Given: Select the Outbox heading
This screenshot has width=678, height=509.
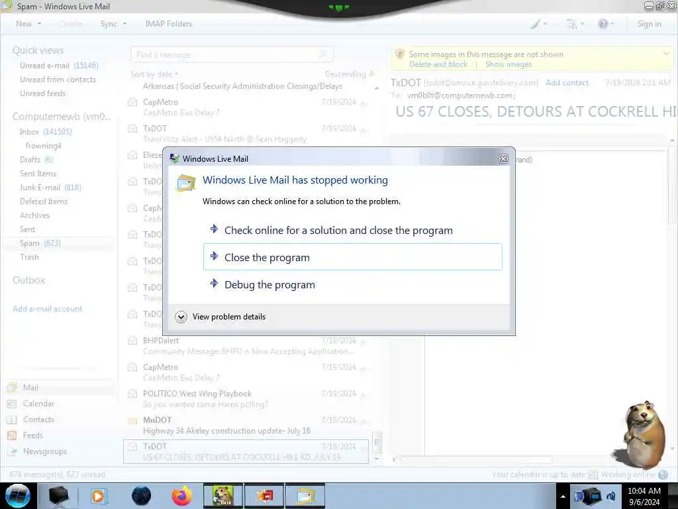Looking at the screenshot, I should tap(28, 280).
